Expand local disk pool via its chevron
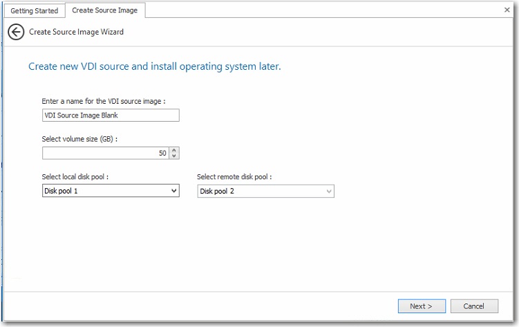The height and width of the screenshot is (327, 519). 173,191
